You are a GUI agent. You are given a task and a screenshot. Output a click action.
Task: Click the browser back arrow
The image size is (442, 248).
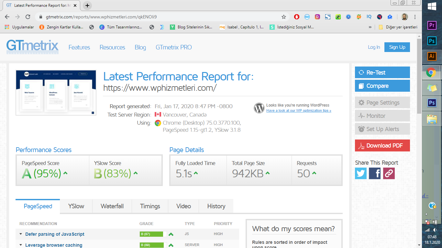7,17
